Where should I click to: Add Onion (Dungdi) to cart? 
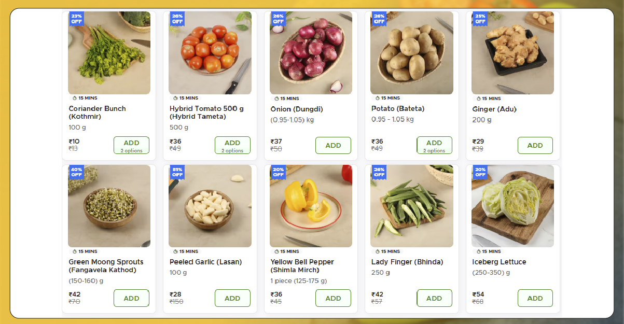pos(333,146)
